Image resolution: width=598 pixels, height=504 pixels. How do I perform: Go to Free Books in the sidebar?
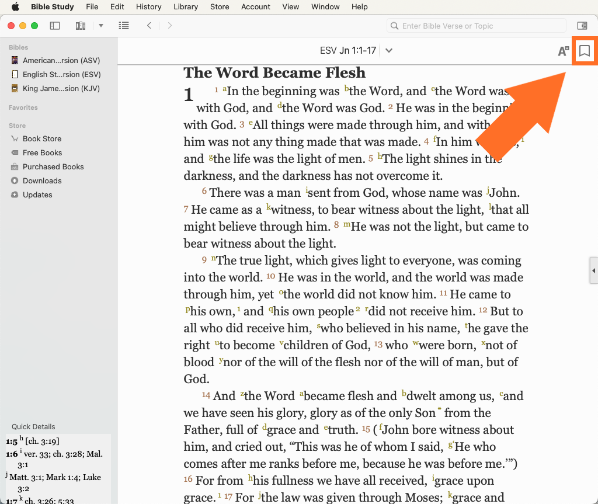(x=42, y=152)
